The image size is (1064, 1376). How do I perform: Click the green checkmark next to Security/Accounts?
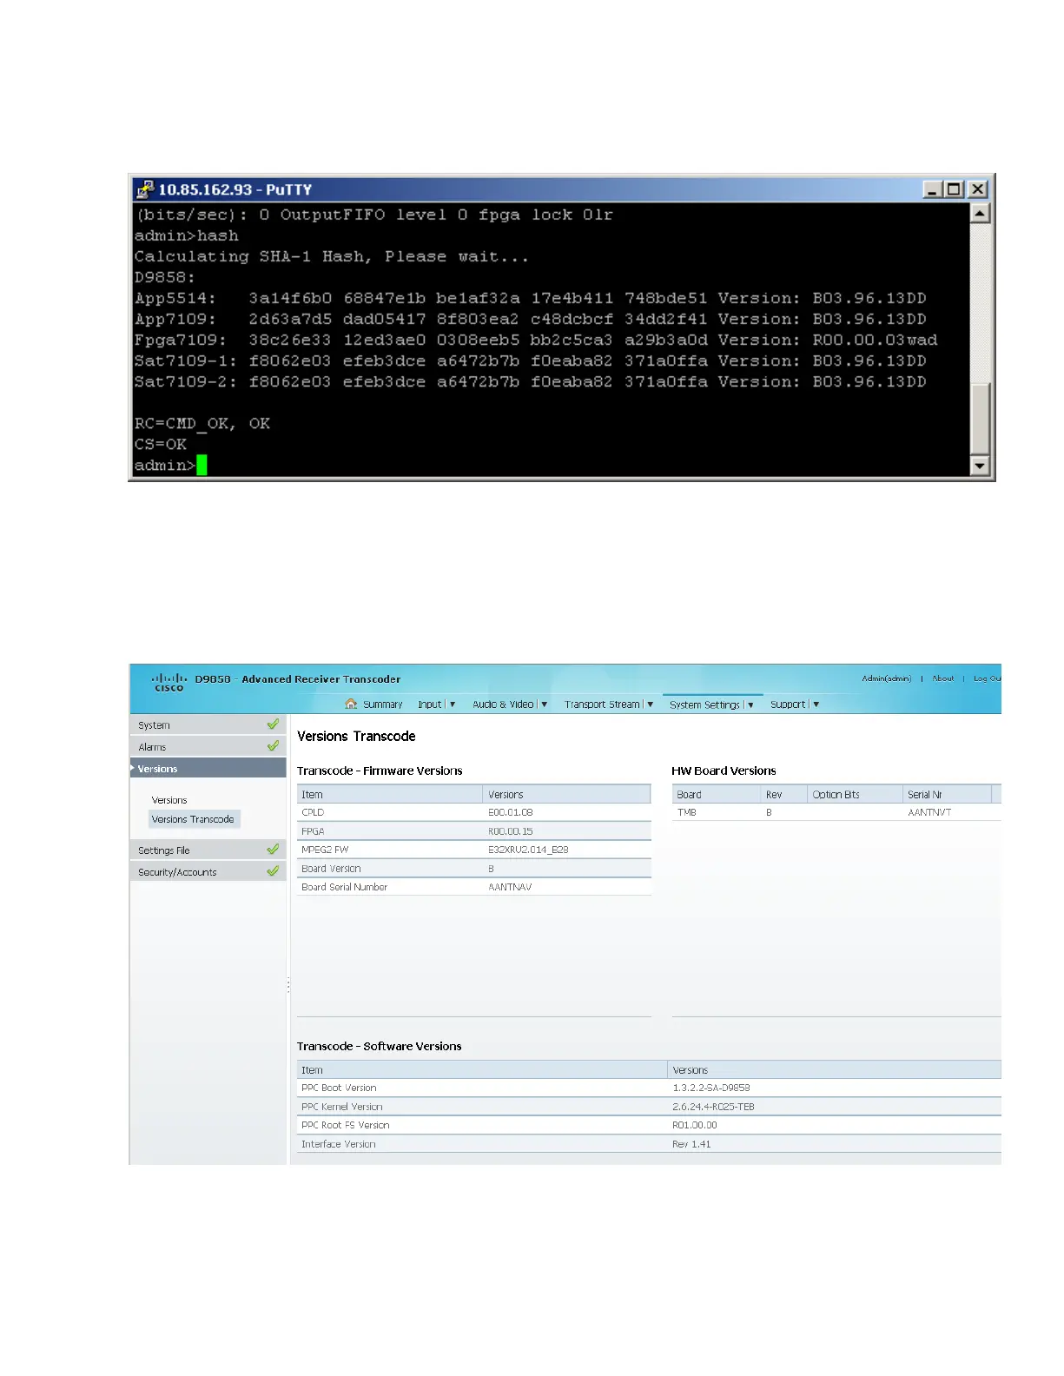[x=273, y=870]
